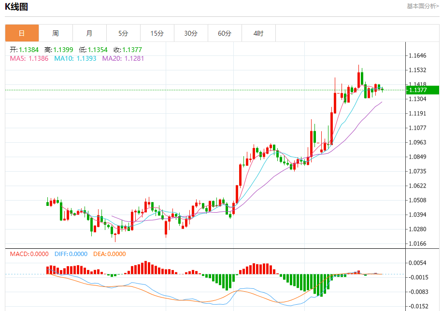Screen dimensions: 442x311
Task: Open the 5分 interval tab
Action: [x=124, y=33]
